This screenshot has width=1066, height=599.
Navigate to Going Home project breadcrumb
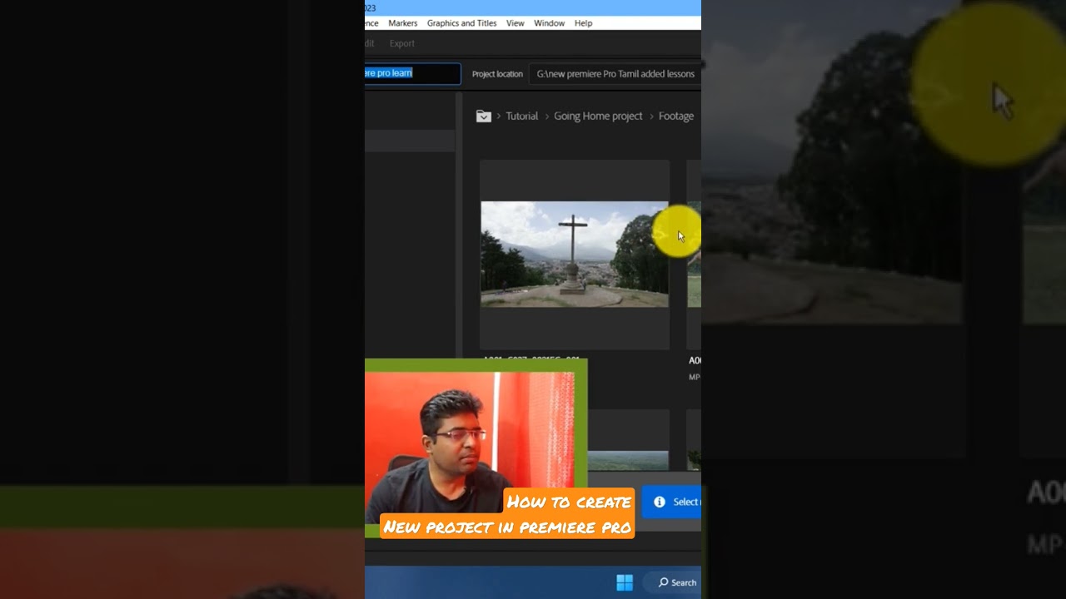point(598,116)
